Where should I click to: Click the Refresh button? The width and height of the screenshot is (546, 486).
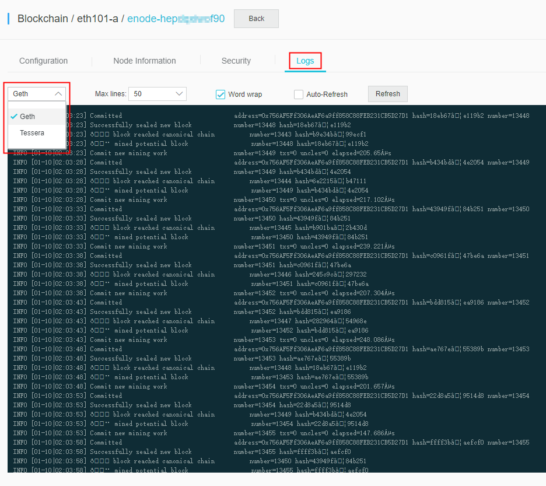[387, 94]
